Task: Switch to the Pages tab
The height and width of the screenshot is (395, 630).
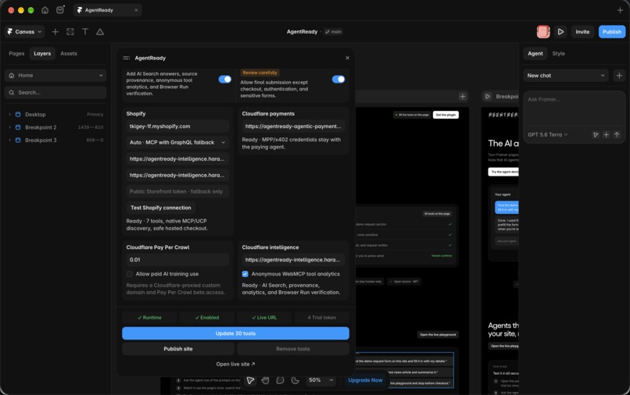Action: (x=16, y=53)
